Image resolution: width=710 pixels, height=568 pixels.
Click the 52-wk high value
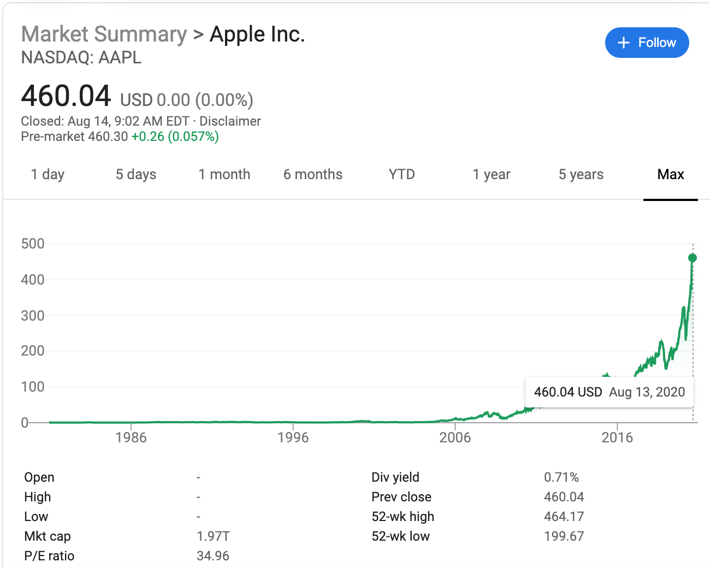point(564,516)
